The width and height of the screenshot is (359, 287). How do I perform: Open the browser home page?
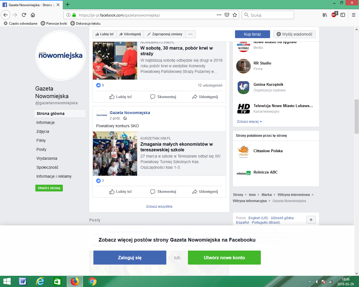(x=33, y=15)
